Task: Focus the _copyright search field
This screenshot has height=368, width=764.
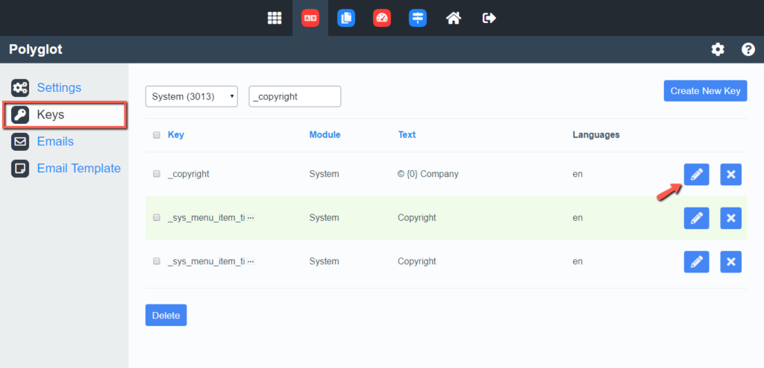Action: [x=295, y=96]
